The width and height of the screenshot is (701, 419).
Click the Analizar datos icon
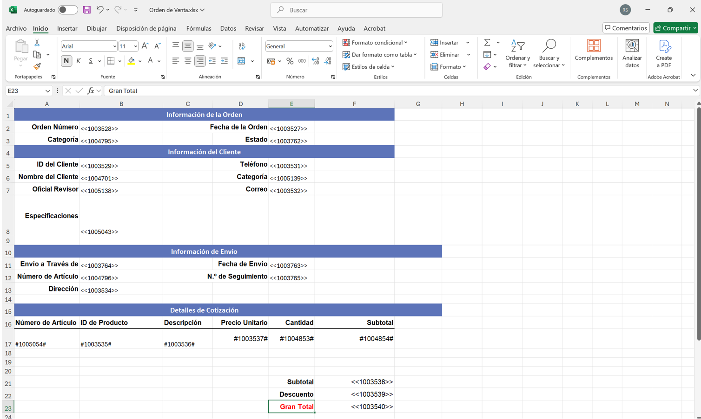pos(632,54)
